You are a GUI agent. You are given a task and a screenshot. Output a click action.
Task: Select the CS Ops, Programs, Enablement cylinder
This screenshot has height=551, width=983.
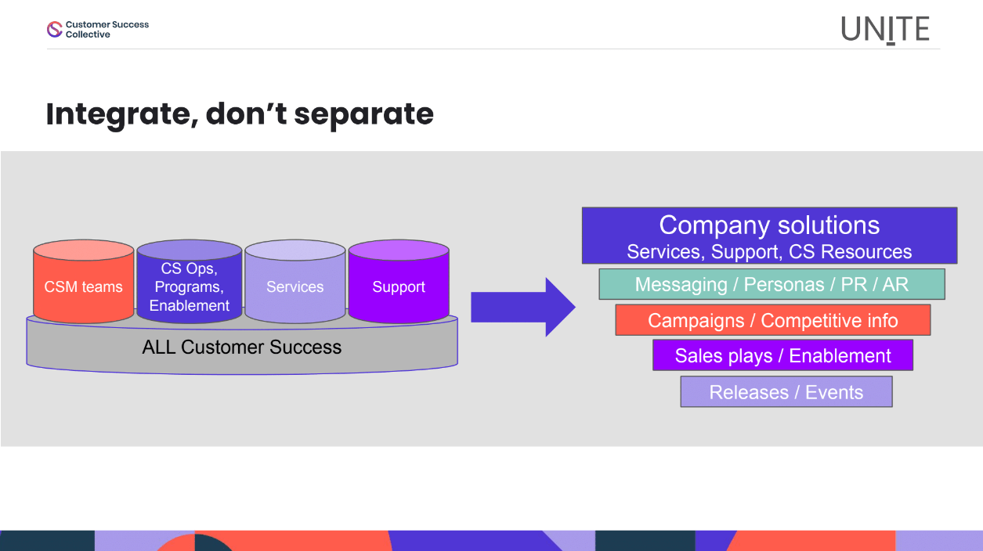coord(189,286)
